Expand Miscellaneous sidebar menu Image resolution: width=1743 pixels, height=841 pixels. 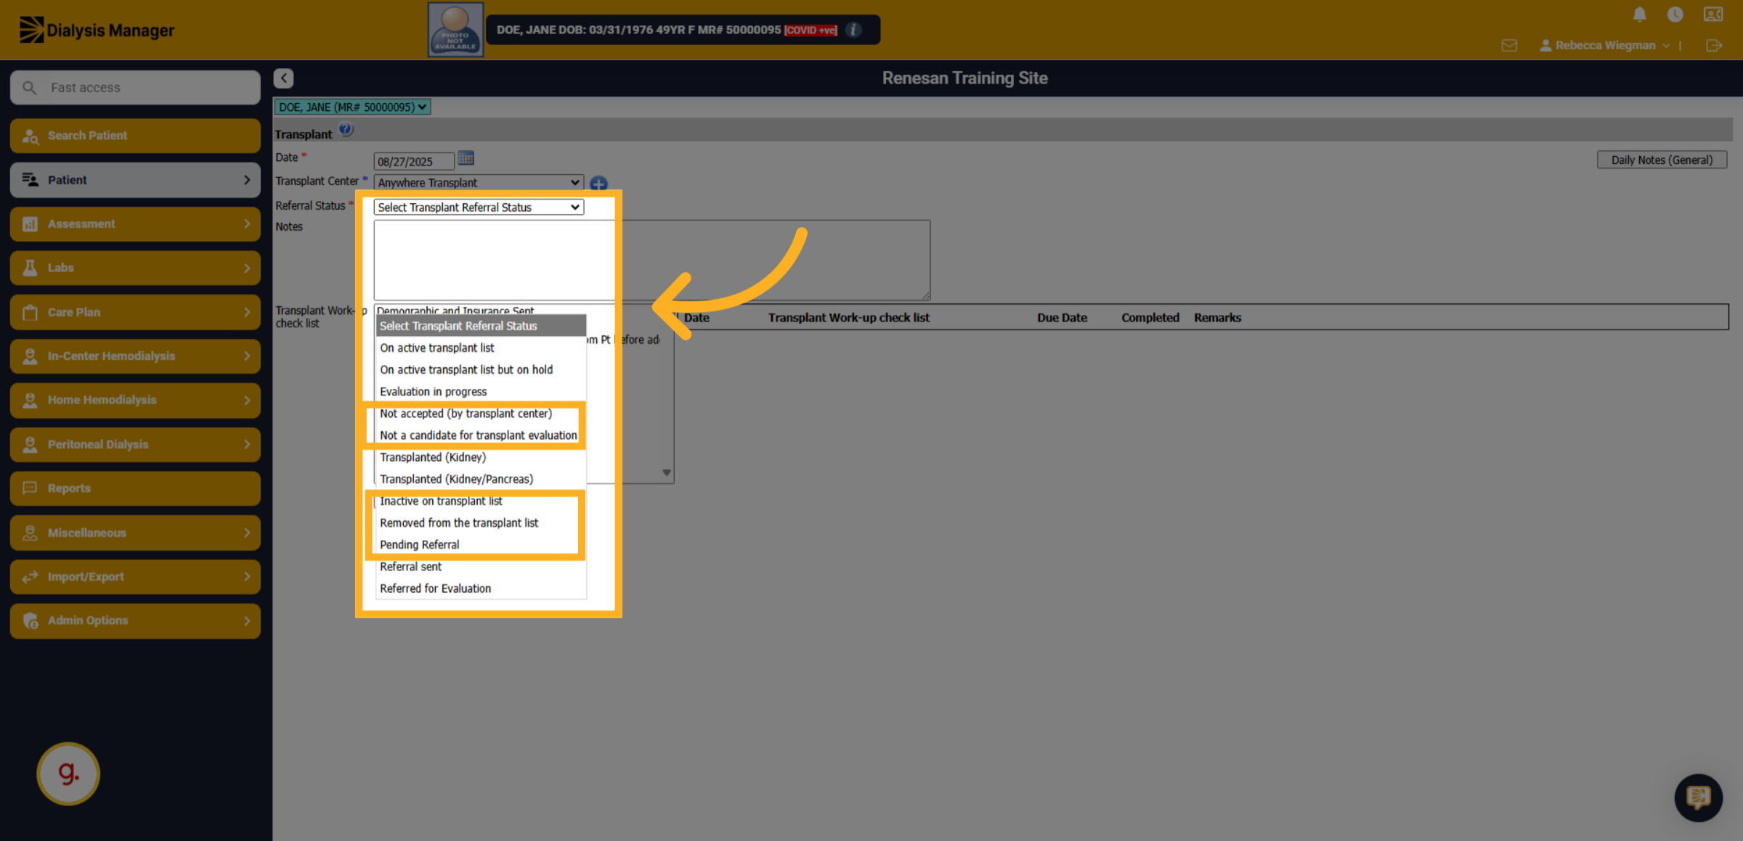point(135,533)
